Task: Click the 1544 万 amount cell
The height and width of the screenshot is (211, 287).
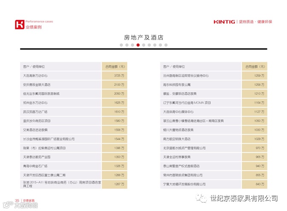Action: click(x=114, y=139)
